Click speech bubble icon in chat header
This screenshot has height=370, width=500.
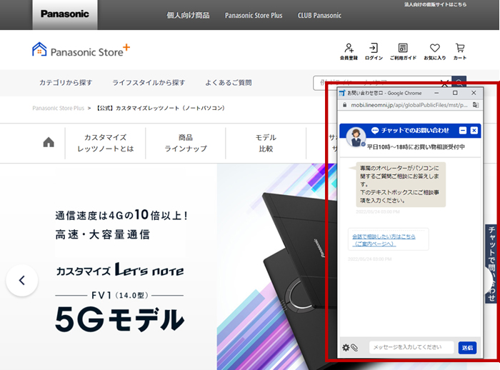point(375,130)
